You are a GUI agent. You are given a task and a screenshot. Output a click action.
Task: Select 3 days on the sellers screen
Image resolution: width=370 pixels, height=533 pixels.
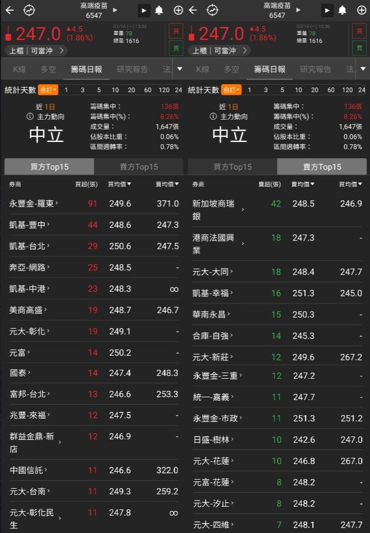(266, 90)
